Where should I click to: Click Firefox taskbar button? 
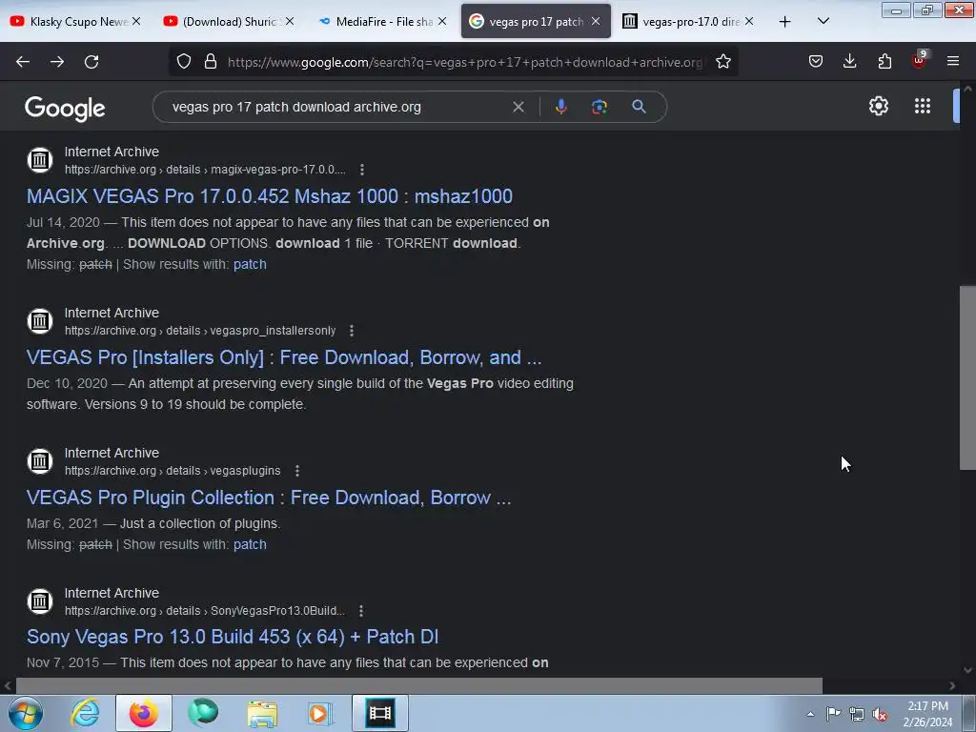tap(143, 713)
